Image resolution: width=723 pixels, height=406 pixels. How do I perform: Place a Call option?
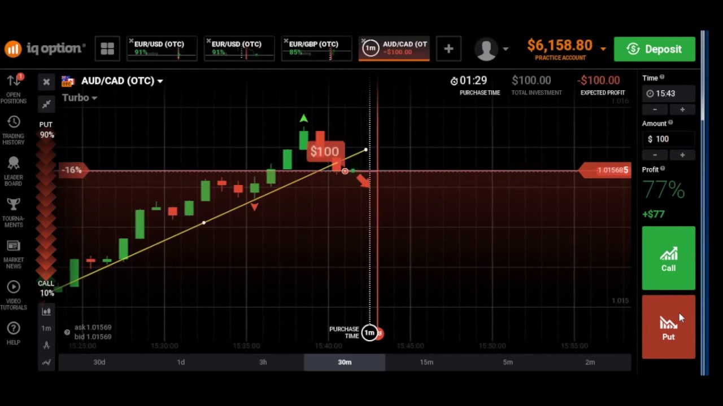669,258
